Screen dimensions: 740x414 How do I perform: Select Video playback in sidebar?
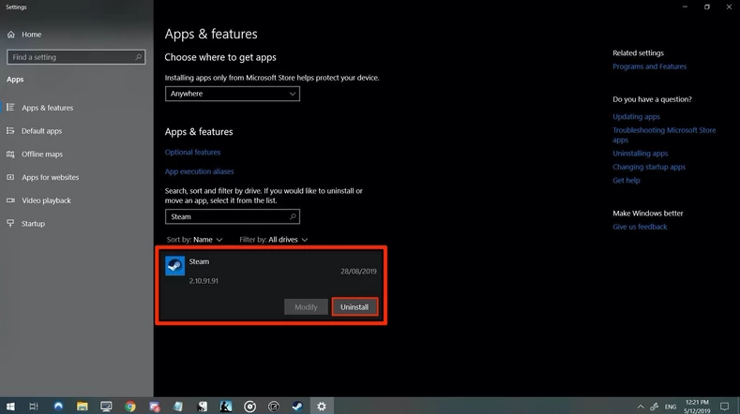[46, 200]
